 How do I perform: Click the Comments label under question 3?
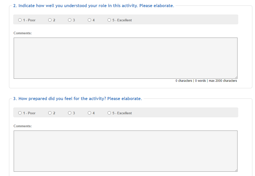click(23, 126)
